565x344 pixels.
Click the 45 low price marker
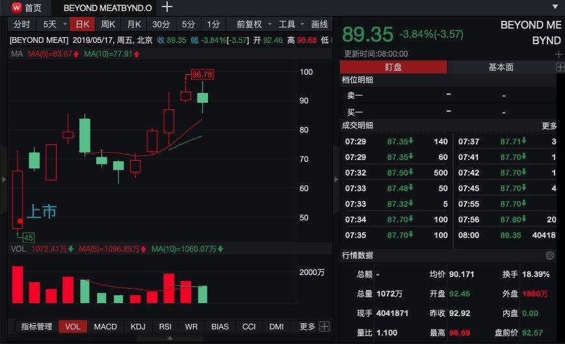click(29, 237)
